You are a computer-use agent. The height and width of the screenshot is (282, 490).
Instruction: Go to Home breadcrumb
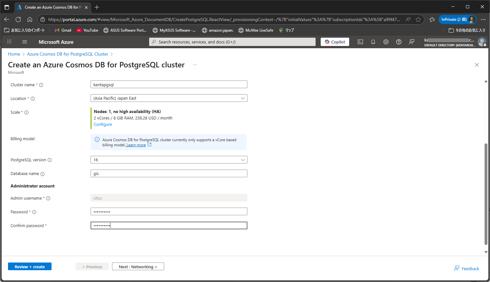point(14,54)
